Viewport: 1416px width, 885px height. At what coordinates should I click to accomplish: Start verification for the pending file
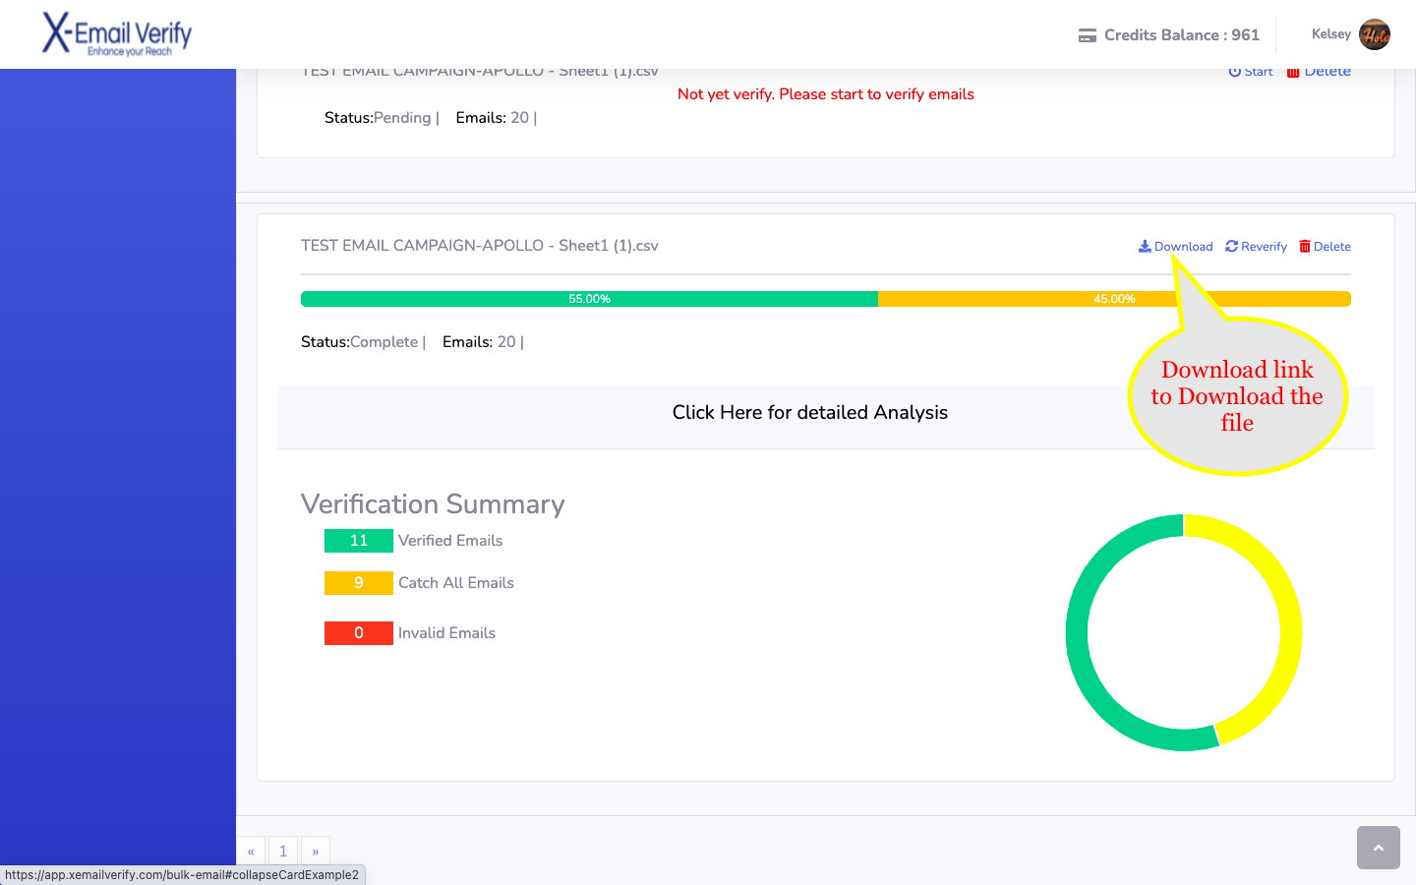click(x=1251, y=72)
